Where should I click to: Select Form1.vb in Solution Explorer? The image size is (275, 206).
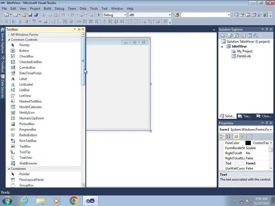click(241, 56)
